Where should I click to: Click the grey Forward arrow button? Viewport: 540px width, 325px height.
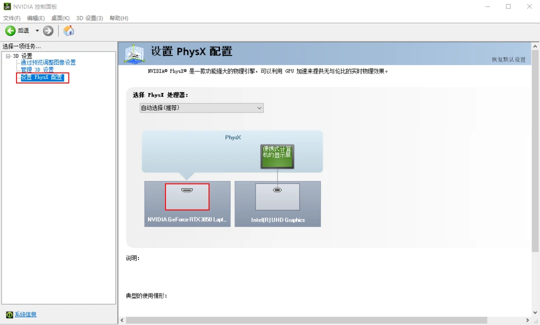(48, 30)
